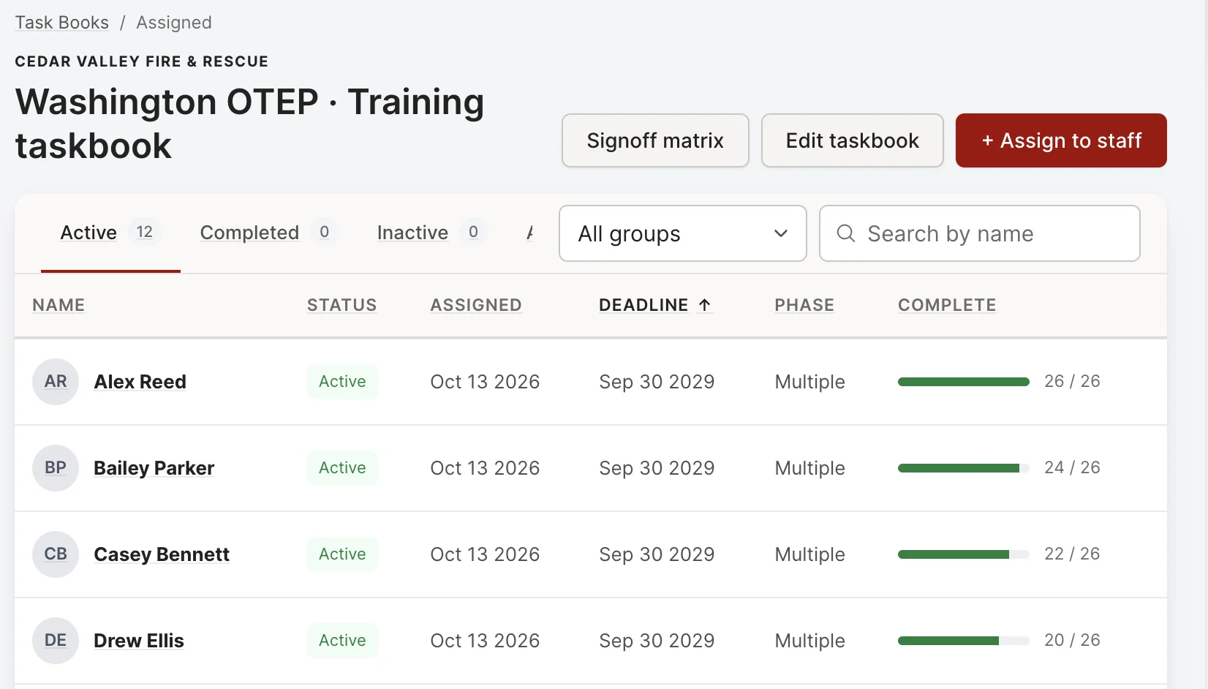Open the All groups dropdown

pyautogui.click(x=683, y=233)
